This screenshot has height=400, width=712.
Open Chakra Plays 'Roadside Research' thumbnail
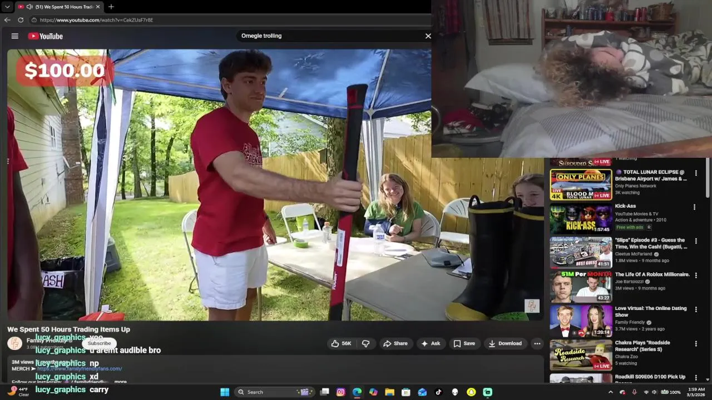coord(581,355)
